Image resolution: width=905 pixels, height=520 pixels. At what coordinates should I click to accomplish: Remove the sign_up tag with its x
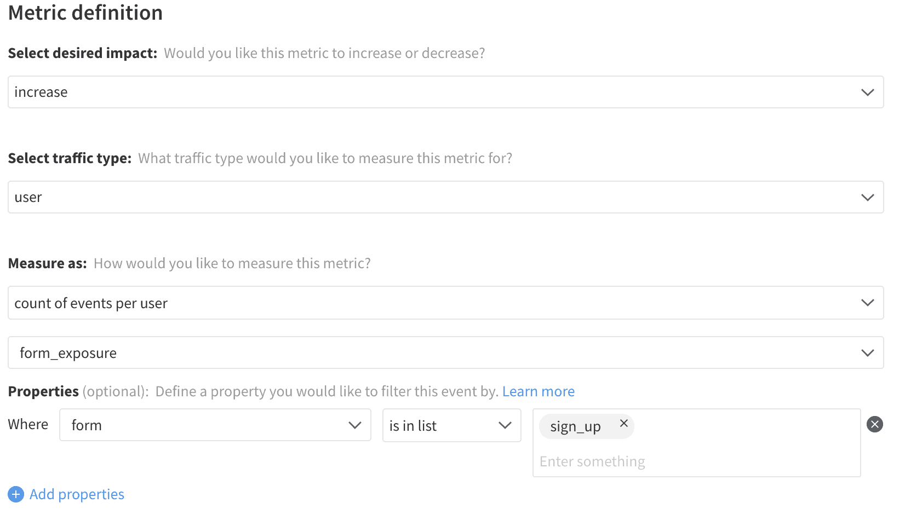pos(623,423)
